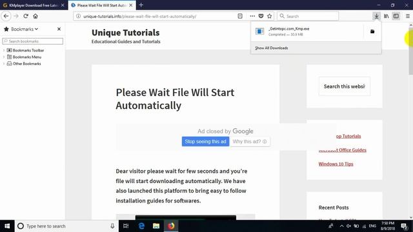Toggle reader view in address bar
Screen dimensions: 413x232
tap(240, 16)
